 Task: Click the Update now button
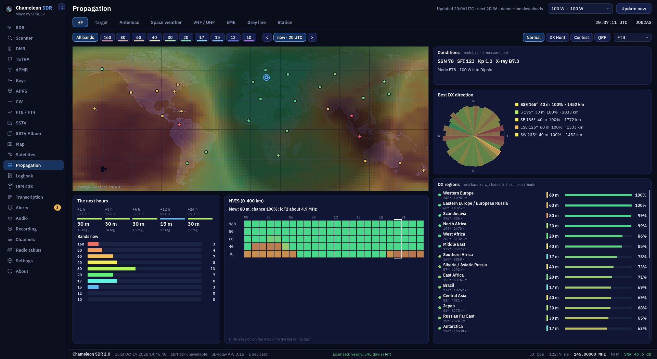(x=634, y=9)
